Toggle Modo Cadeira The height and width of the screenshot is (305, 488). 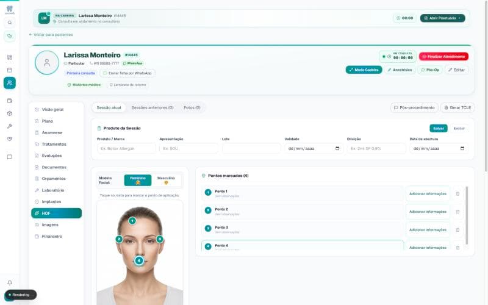point(364,70)
